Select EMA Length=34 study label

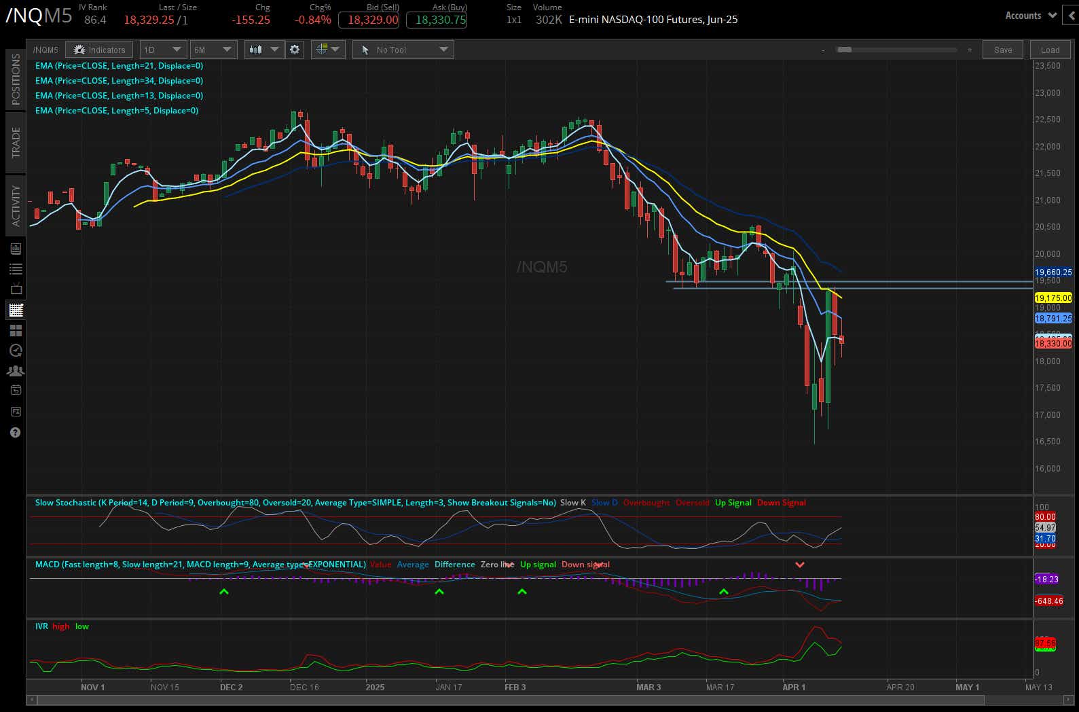tap(119, 81)
